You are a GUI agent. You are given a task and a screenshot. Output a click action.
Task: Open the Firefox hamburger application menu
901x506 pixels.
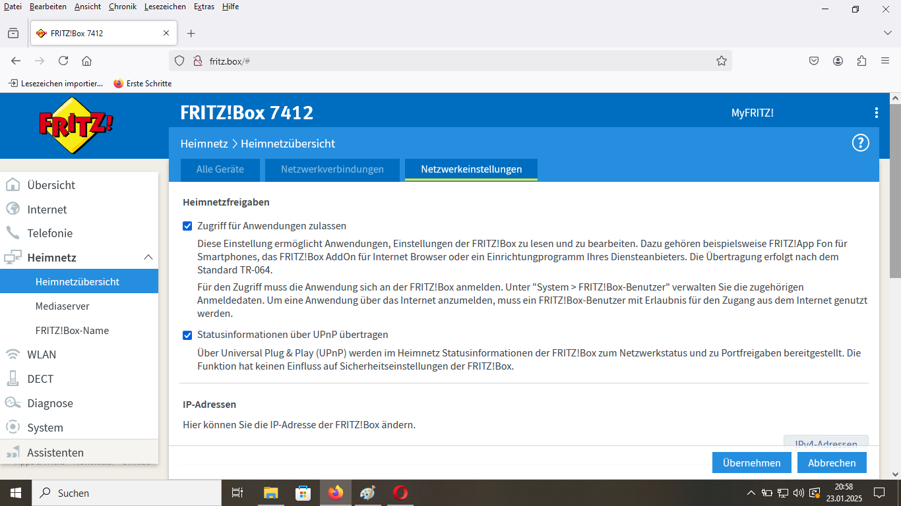885,61
